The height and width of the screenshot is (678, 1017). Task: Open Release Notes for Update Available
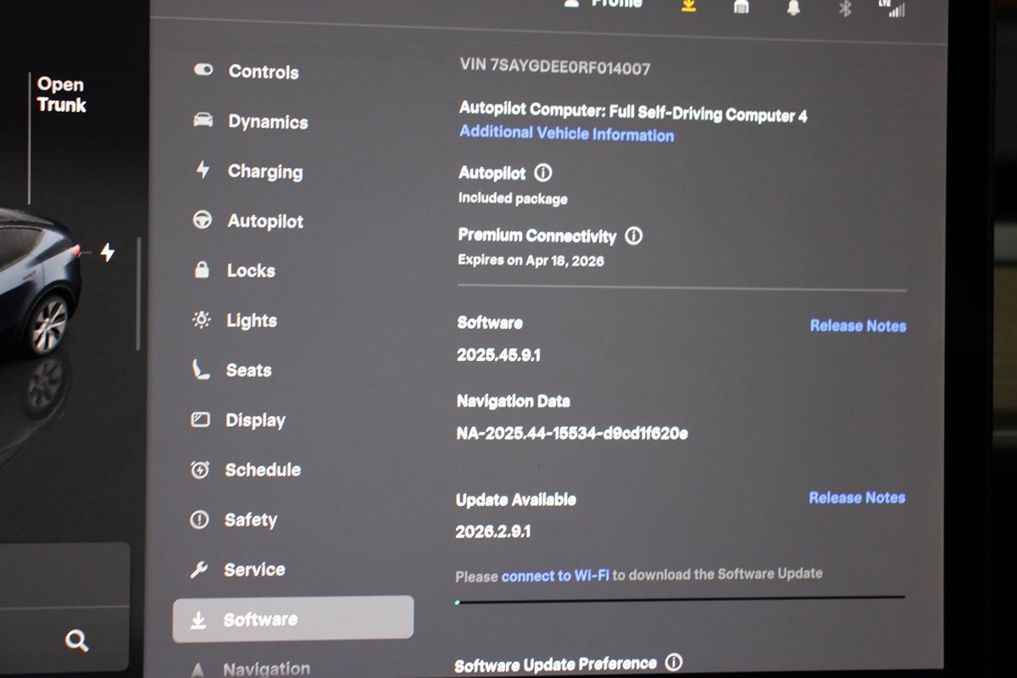tap(857, 497)
